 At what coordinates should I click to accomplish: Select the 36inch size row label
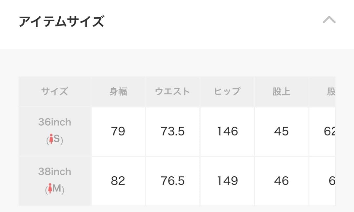[x=54, y=122]
